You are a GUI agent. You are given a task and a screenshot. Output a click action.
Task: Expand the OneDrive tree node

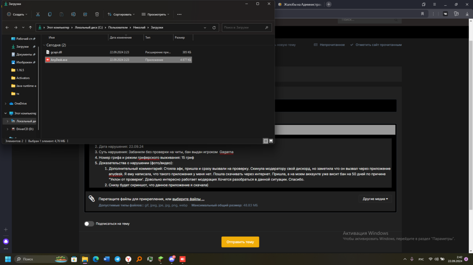[5, 103]
